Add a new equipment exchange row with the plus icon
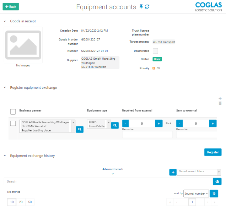Screen dimensions: 226x207 pos(220,99)
